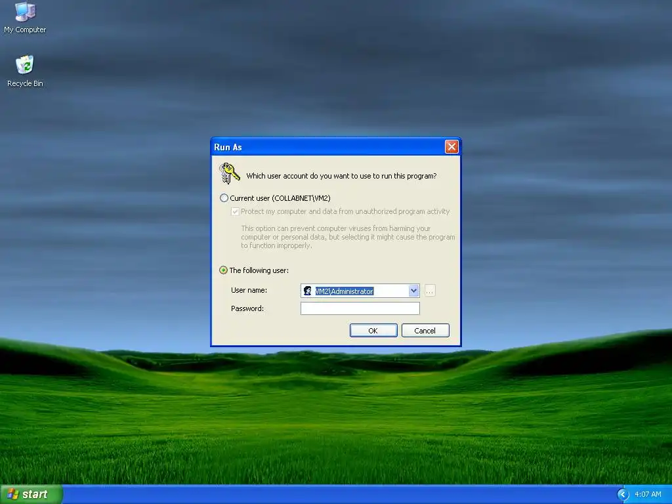Image resolution: width=672 pixels, height=504 pixels.
Task: Click into the Password field
Action: (x=360, y=308)
